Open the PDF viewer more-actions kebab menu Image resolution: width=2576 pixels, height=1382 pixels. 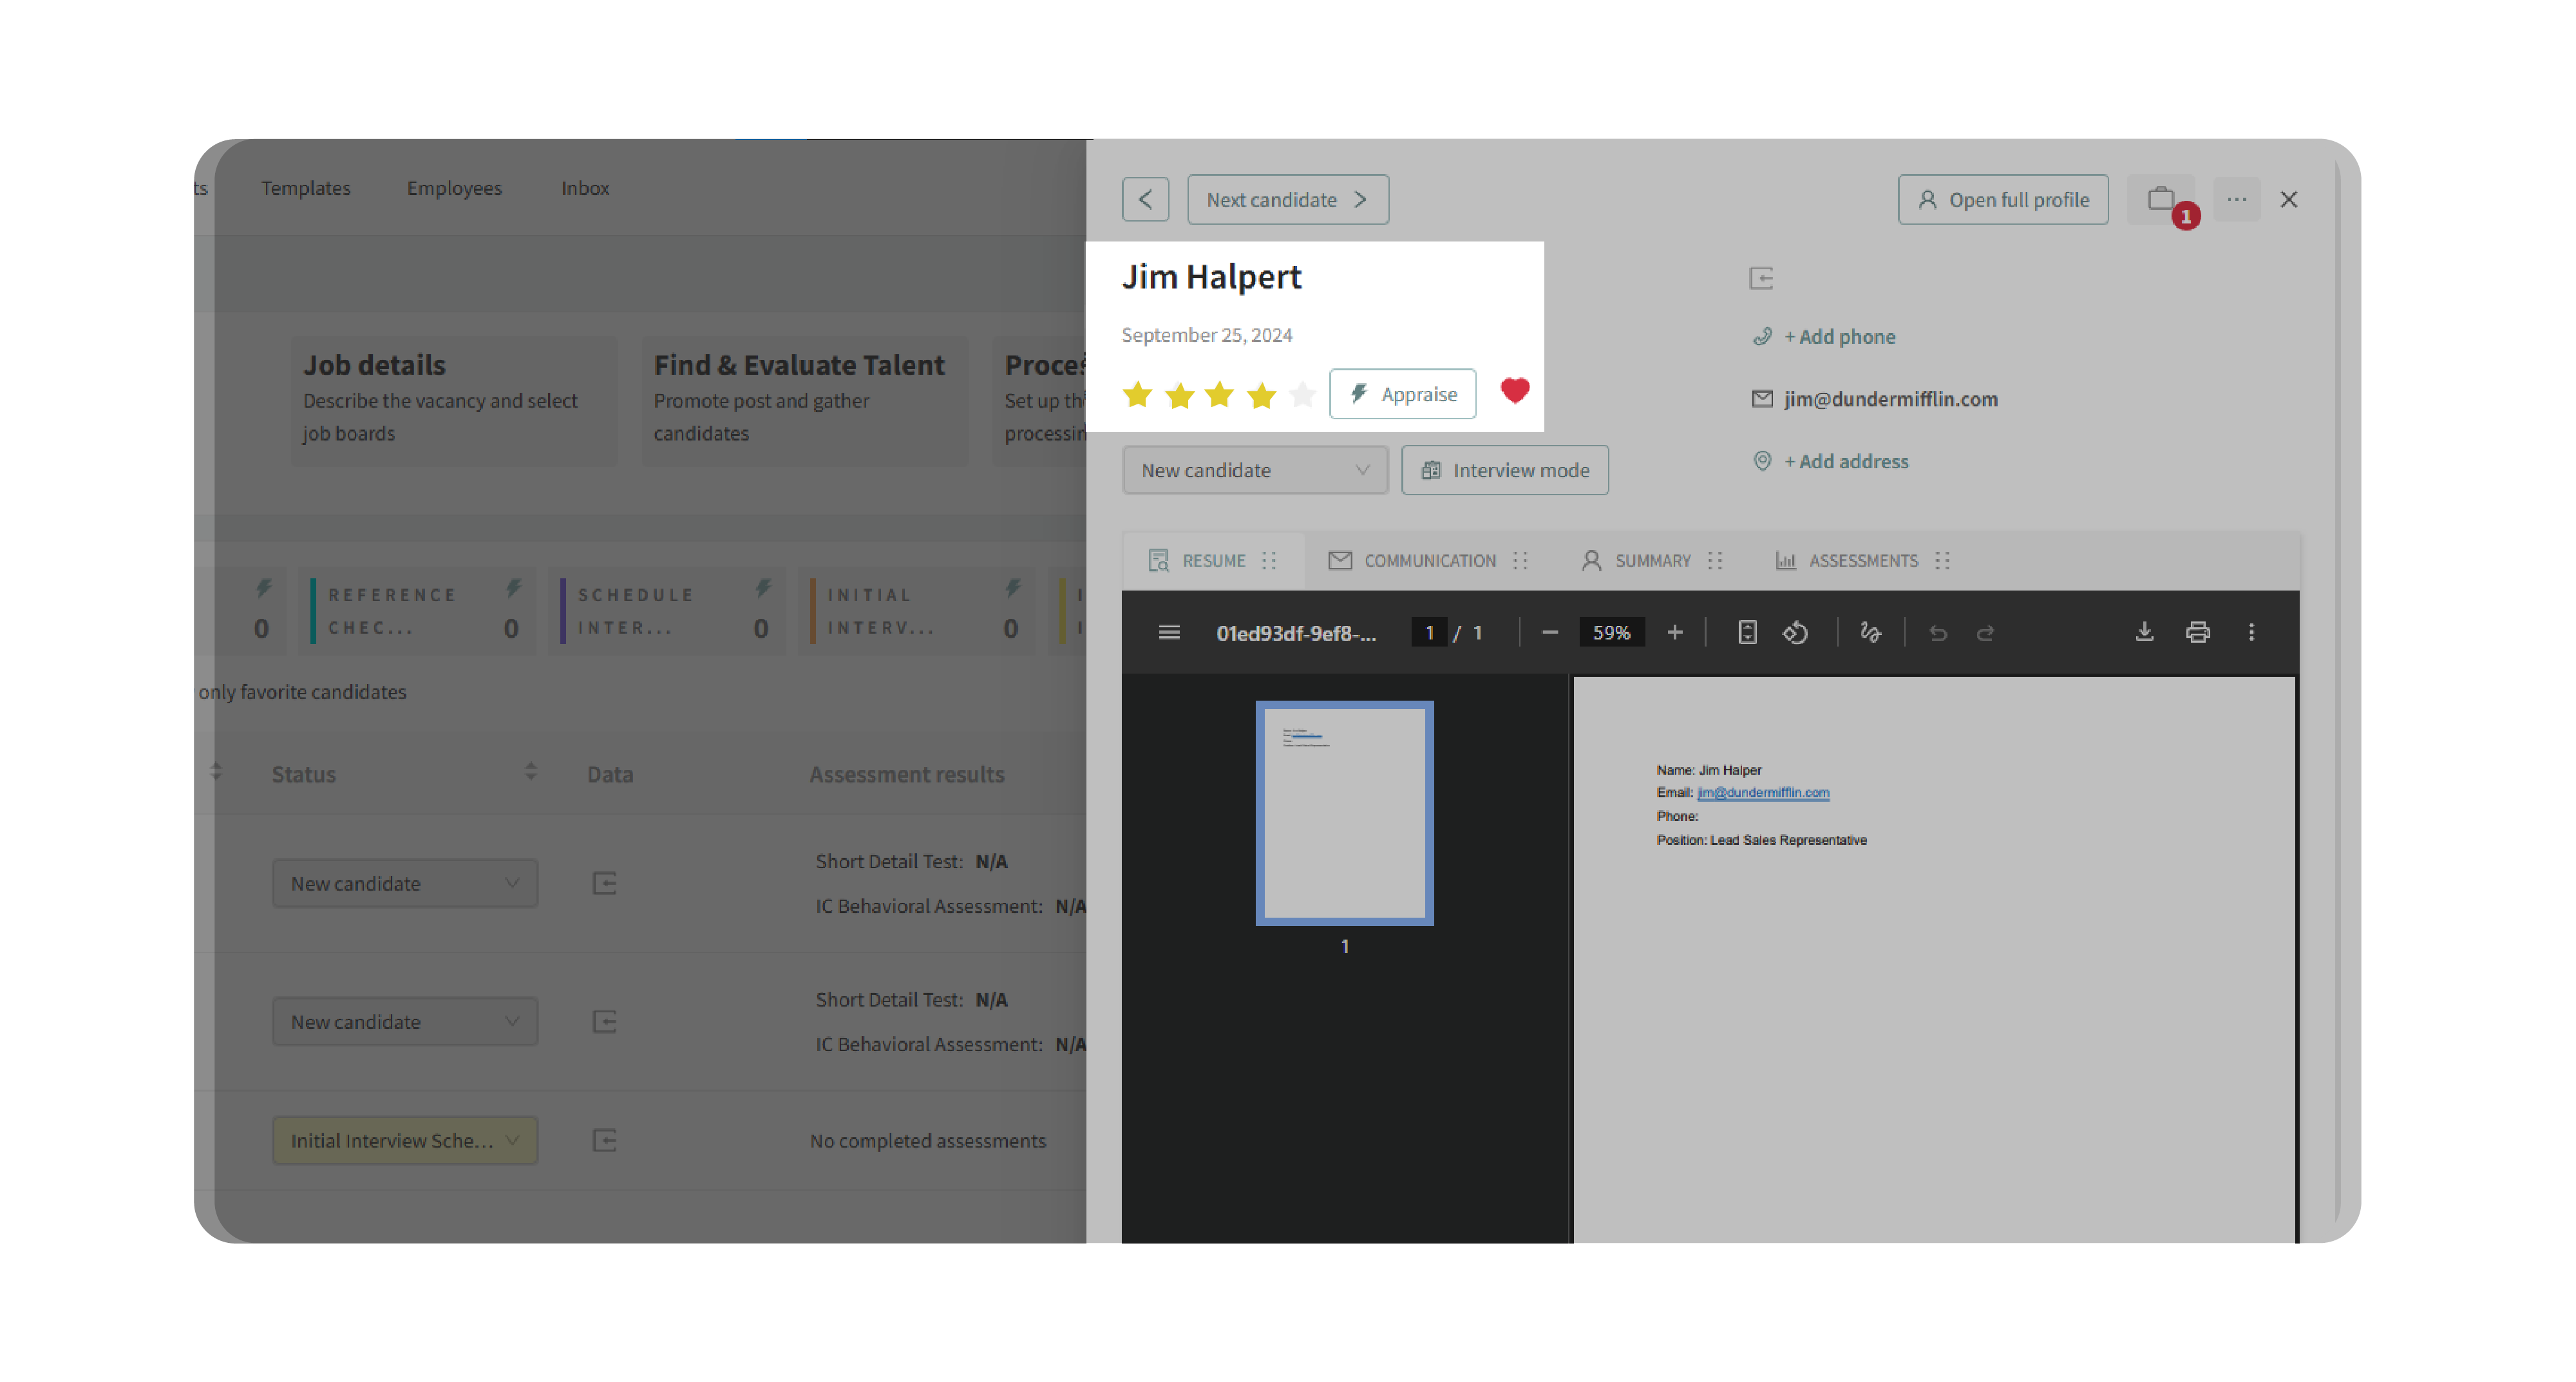pyautogui.click(x=2251, y=632)
